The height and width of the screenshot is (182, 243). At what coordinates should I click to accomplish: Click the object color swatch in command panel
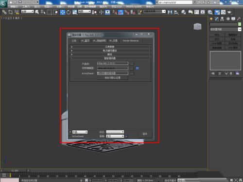[240, 24]
